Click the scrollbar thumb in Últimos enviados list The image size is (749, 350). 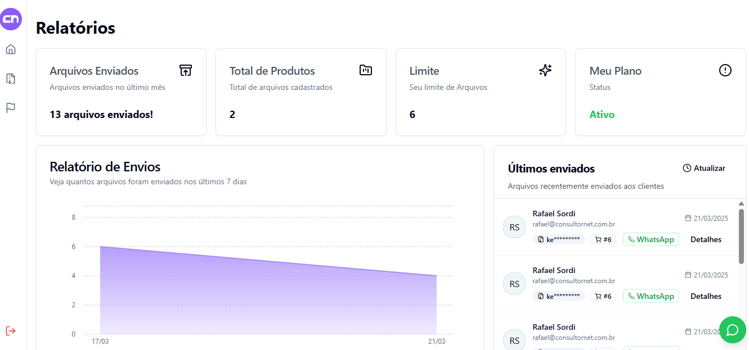click(x=741, y=236)
